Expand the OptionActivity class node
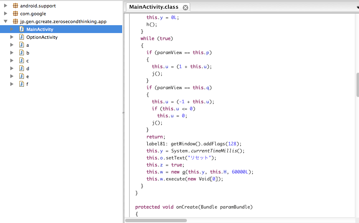The height and width of the screenshot is (223, 359). [12, 37]
